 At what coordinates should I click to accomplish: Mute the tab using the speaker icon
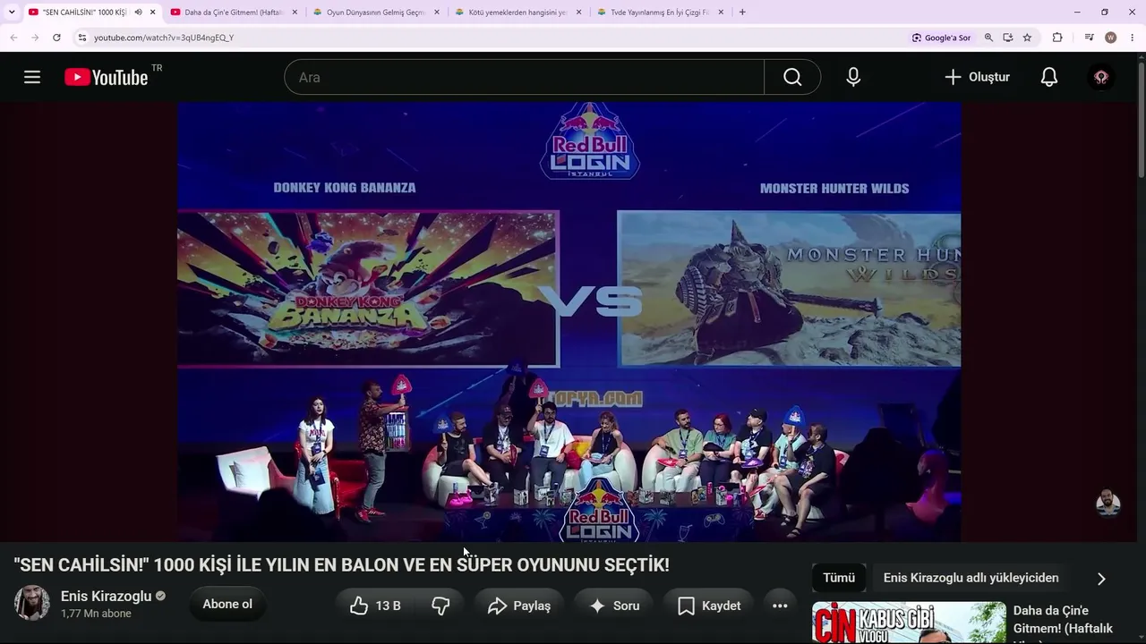point(138,13)
